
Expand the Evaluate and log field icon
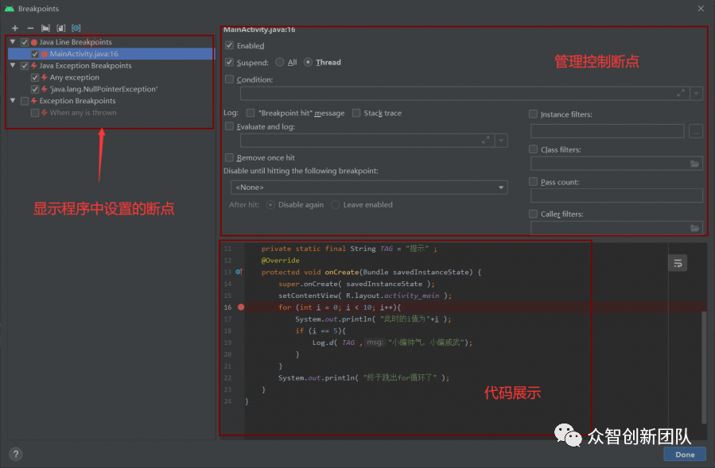[x=486, y=141]
